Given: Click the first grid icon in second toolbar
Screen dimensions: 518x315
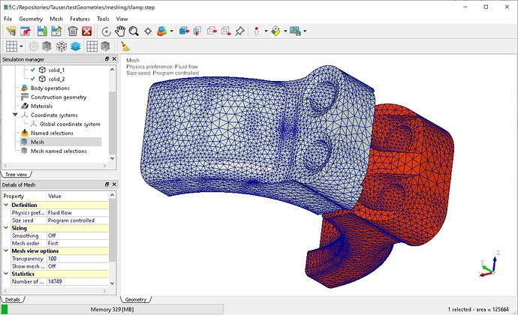Looking at the screenshot, I should pos(11,46).
